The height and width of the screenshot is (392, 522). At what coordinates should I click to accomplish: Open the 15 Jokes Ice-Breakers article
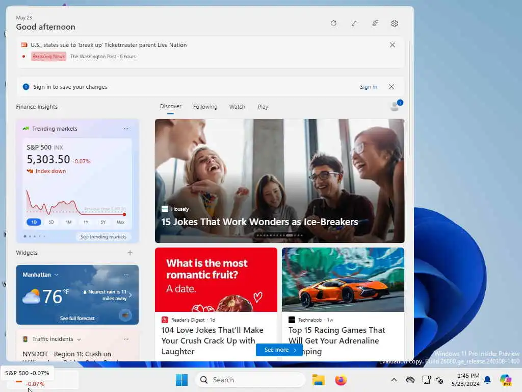pos(259,222)
